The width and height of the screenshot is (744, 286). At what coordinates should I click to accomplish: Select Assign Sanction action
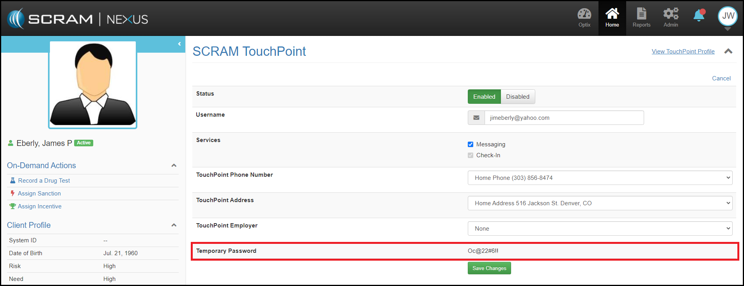(39, 194)
